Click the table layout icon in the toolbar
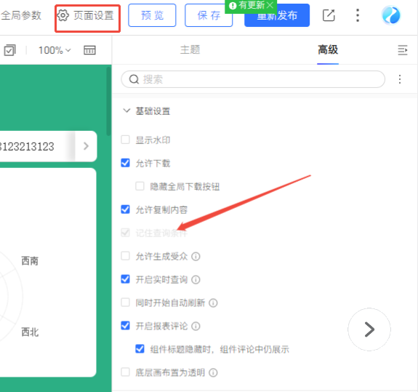 (x=89, y=50)
